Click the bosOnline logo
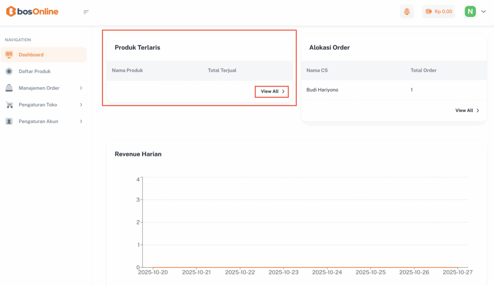This screenshot has height=286, width=494. (32, 12)
